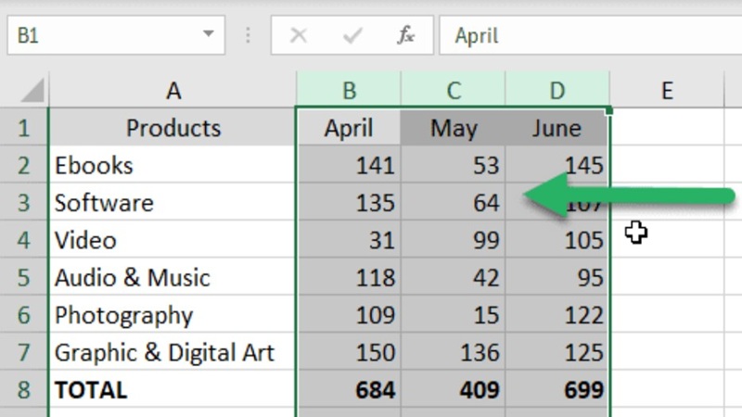This screenshot has height=417, width=742.
Task: Open Insert Function with the fx icon
Action: (x=406, y=35)
